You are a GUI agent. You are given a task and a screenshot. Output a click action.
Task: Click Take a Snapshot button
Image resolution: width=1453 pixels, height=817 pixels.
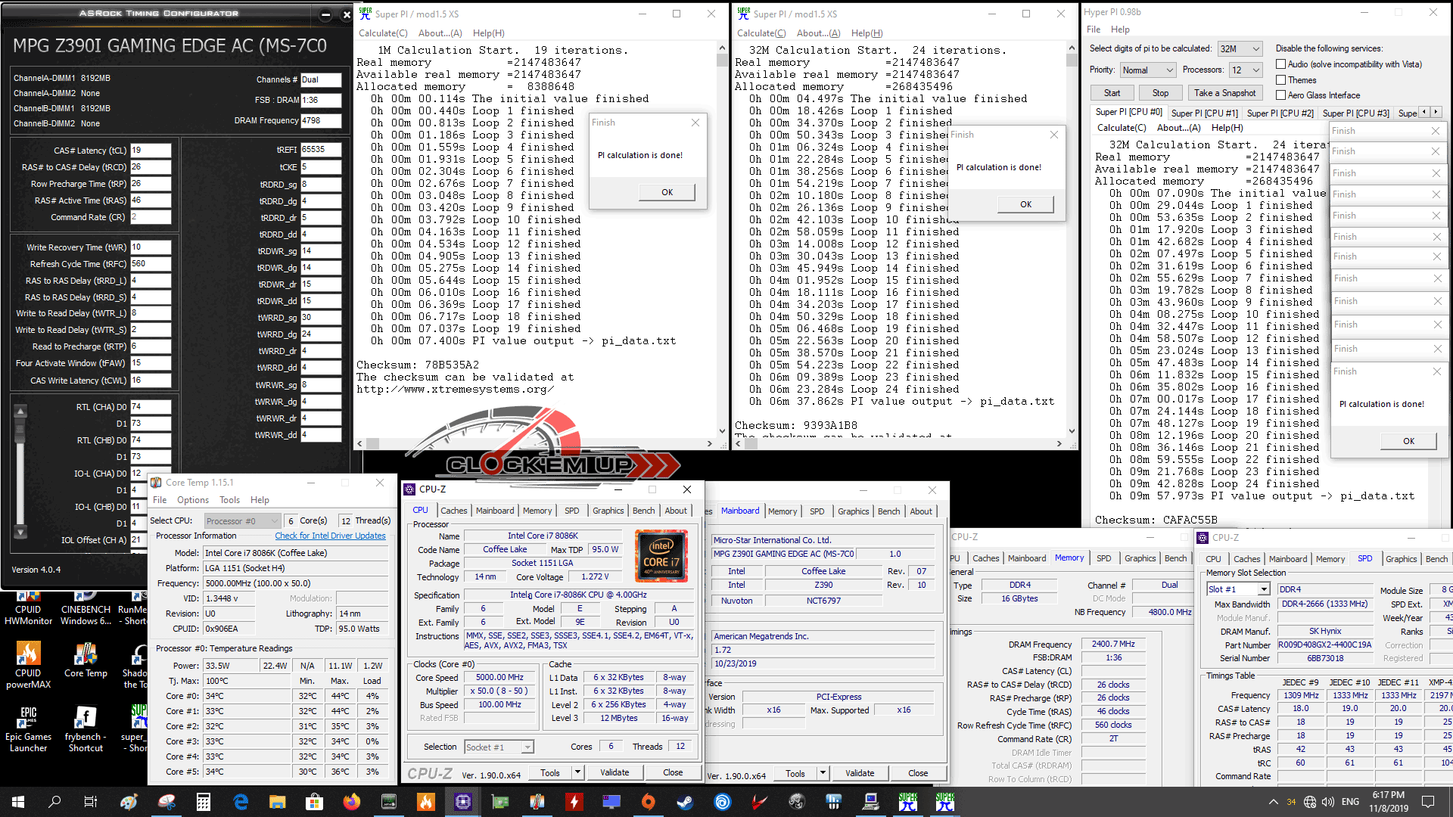[1224, 93]
